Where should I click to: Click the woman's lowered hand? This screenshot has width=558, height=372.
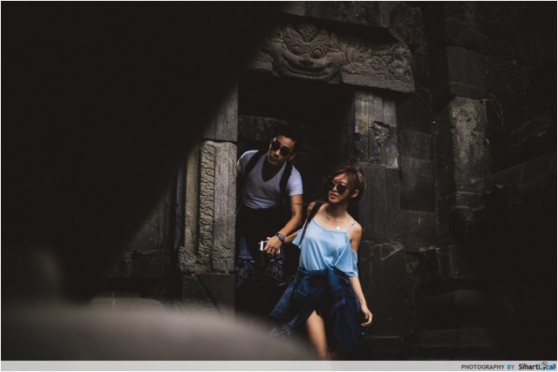click(366, 317)
